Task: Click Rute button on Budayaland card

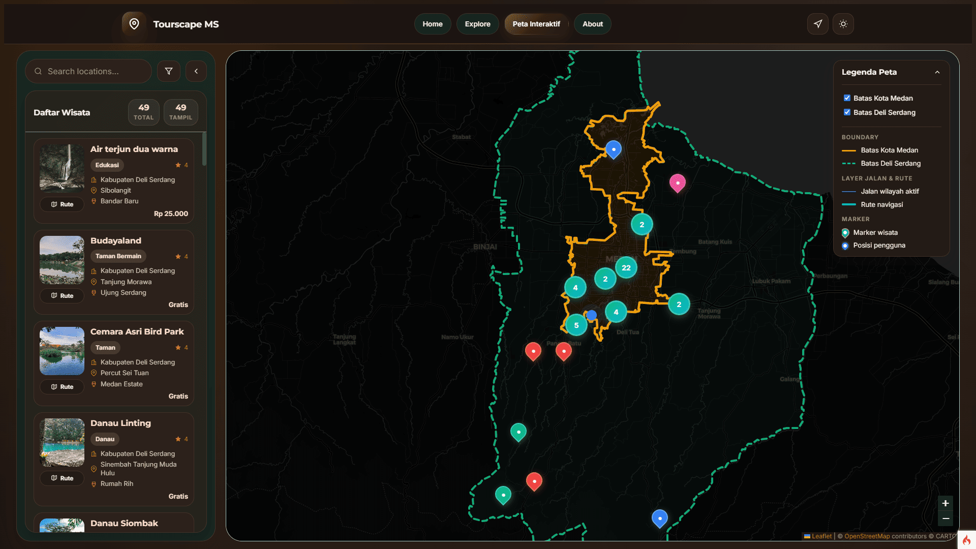Action: tap(62, 296)
